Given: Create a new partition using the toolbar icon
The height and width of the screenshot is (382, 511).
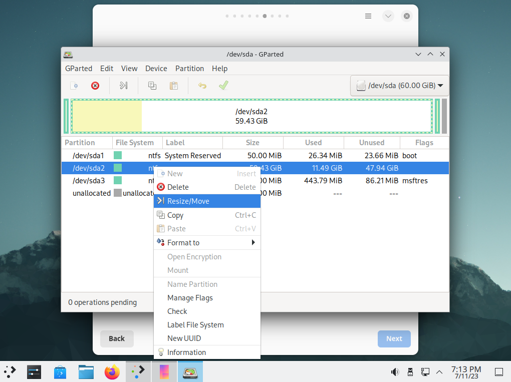Looking at the screenshot, I should point(75,86).
